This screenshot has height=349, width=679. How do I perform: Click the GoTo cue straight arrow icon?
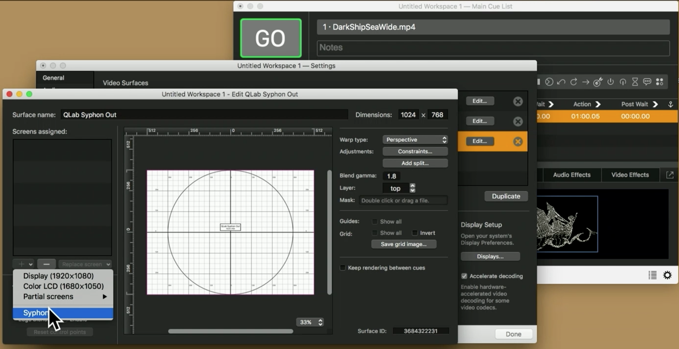point(586,82)
